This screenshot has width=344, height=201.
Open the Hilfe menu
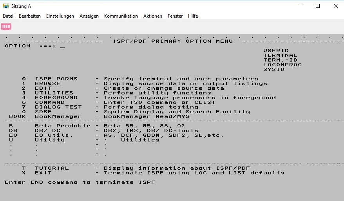click(x=193, y=16)
